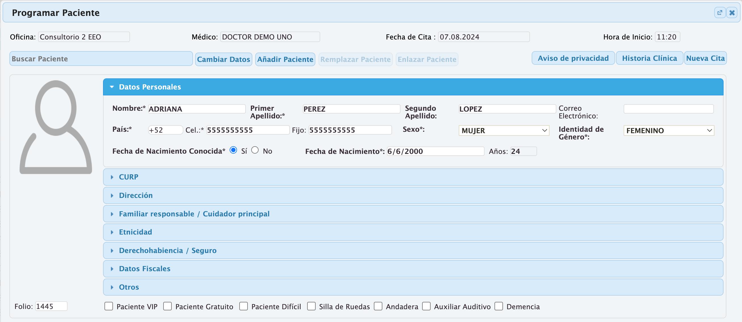Open the Historia Clínica
742x322 pixels.
(x=649, y=58)
